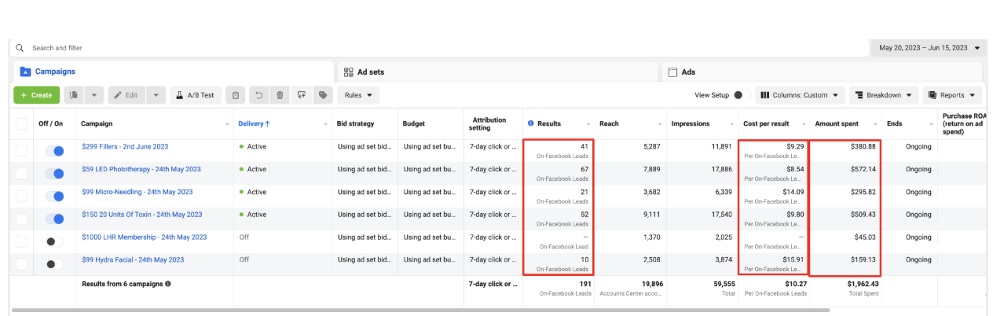Image resolution: width=993 pixels, height=316 pixels.
Task: Open the Edit dropdown arrow
Action: (156, 95)
